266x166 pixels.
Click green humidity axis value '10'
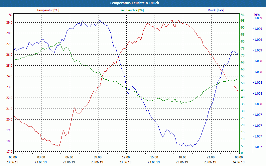[x=243, y=139]
